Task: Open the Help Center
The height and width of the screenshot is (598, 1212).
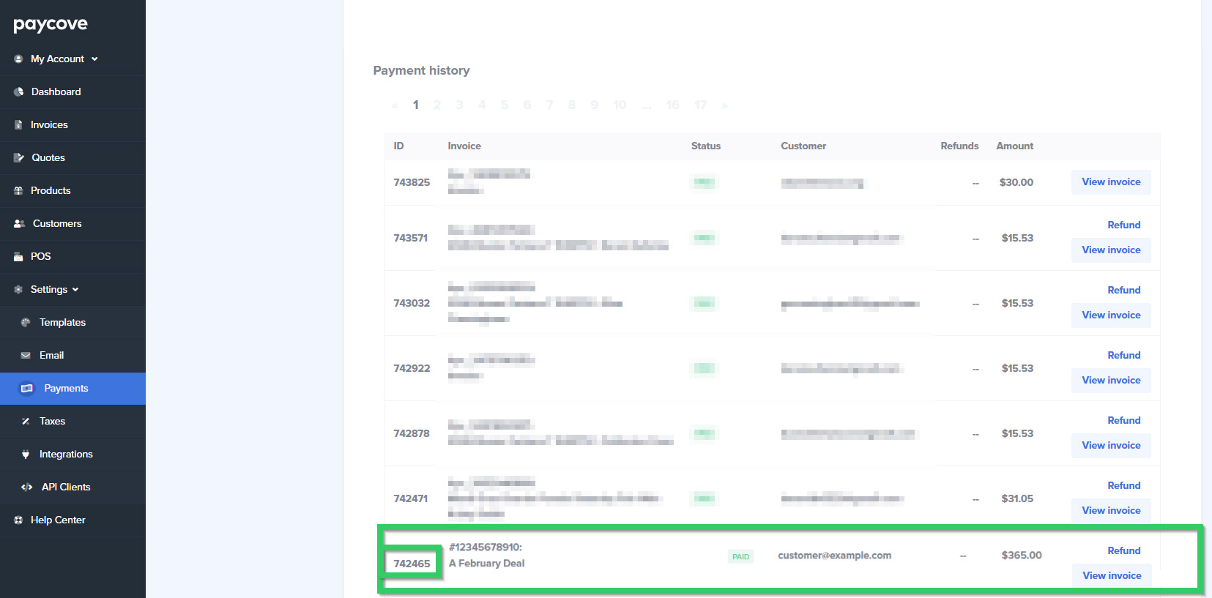Action: pos(58,520)
